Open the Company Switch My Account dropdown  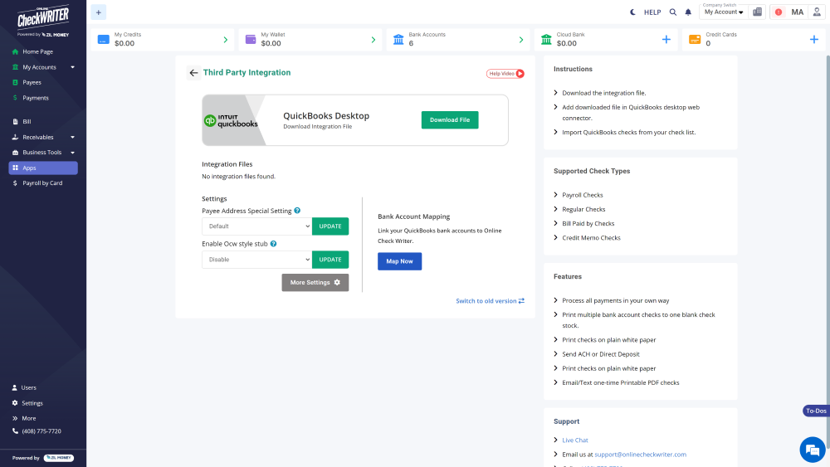point(723,12)
